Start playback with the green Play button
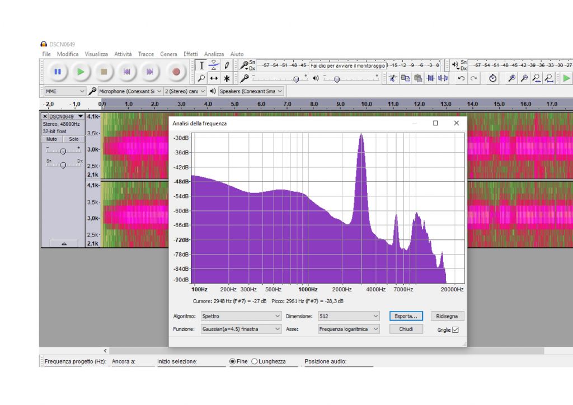 coord(81,72)
